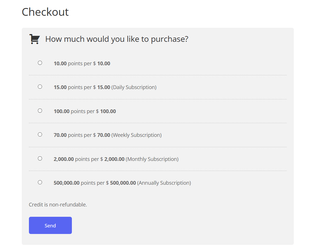
Task: Click the "Credit is non-refundable." notice
Action: pos(58,205)
